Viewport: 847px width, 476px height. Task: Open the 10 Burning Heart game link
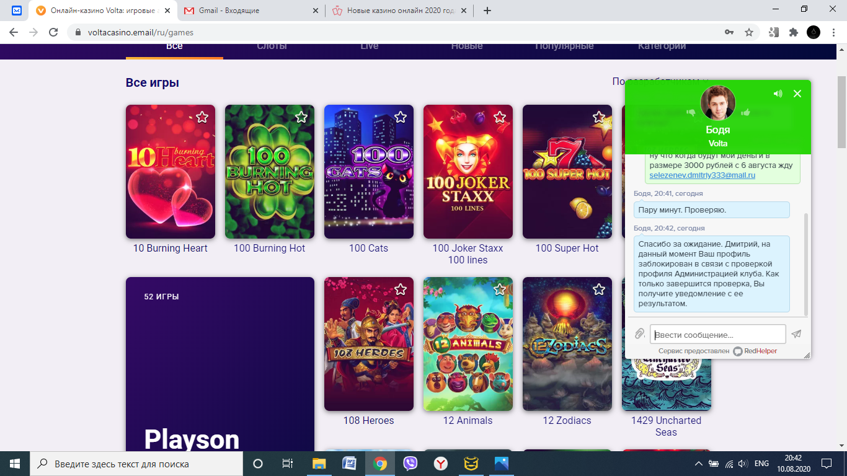pyautogui.click(x=171, y=249)
